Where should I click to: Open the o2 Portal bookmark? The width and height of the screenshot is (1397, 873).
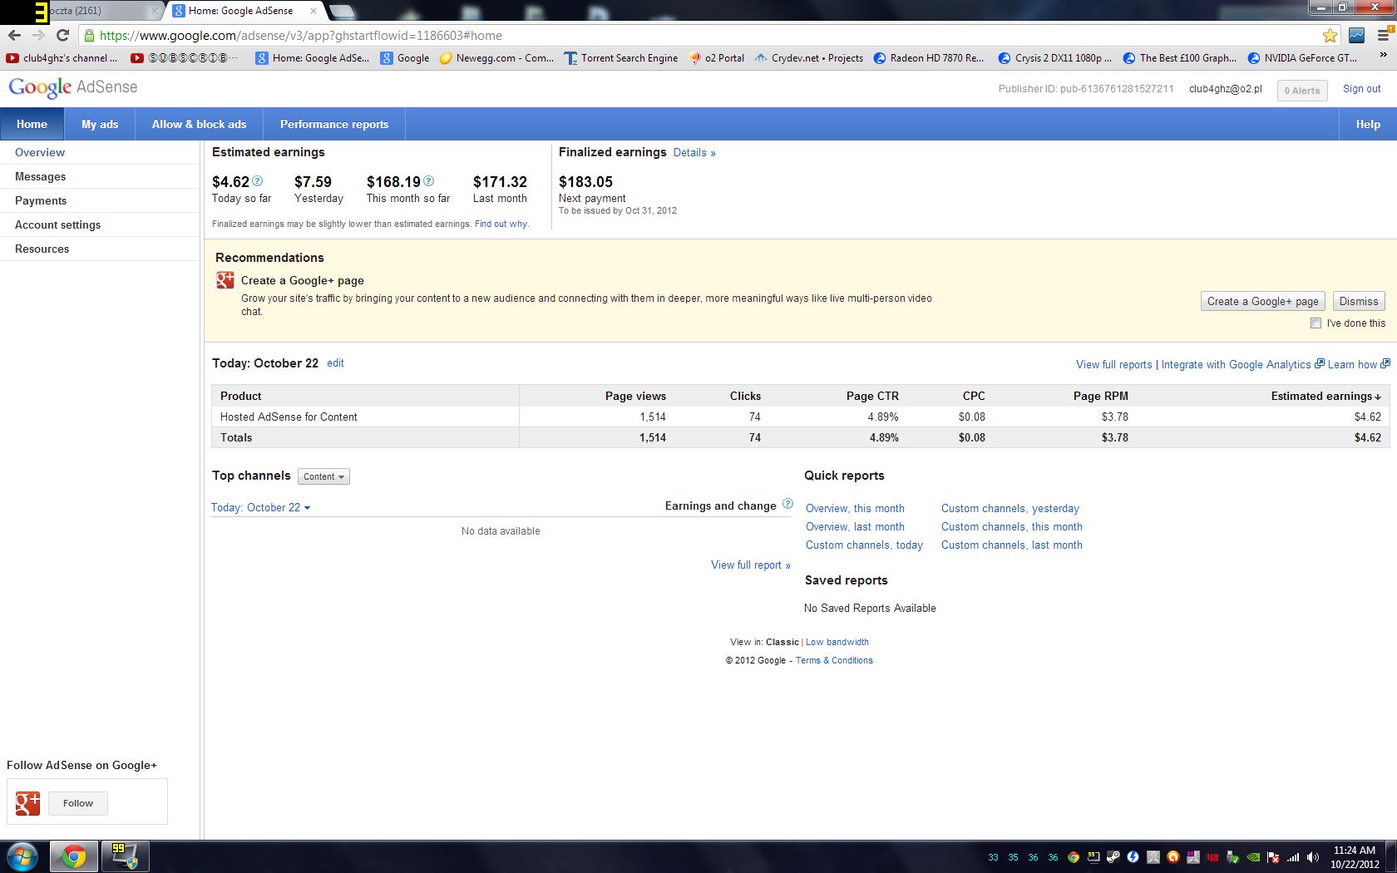pos(716,58)
